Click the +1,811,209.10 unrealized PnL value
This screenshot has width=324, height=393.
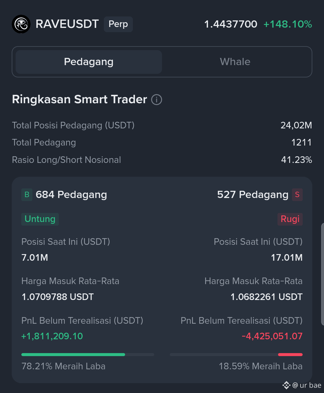point(52,336)
